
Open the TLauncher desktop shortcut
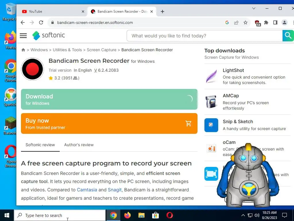click(10, 125)
